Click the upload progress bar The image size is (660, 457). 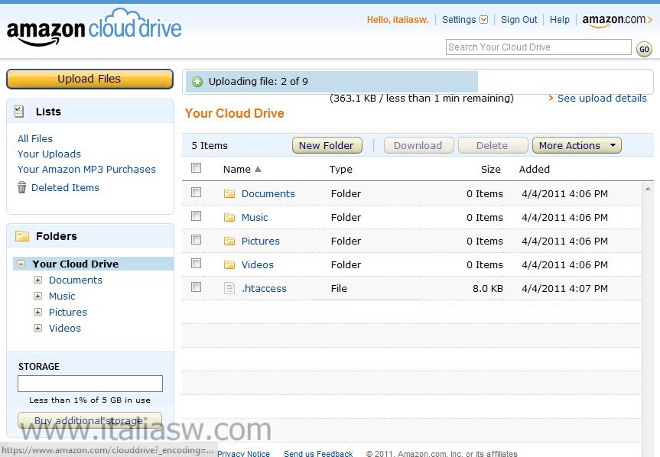tap(418, 82)
